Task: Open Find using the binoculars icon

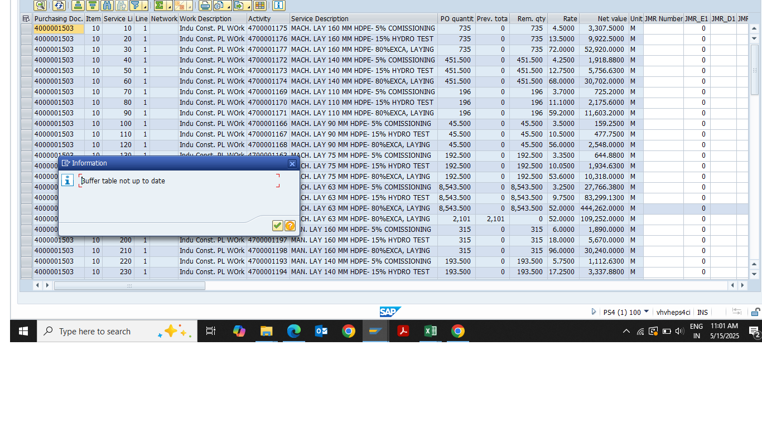Action: click(107, 6)
